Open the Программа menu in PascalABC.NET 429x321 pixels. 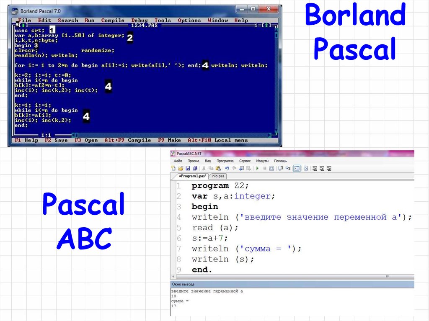pyautogui.click(x=225, y=161)
